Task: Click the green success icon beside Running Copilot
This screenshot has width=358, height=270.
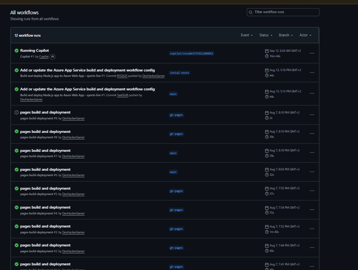Action: [x=16, y=50]
